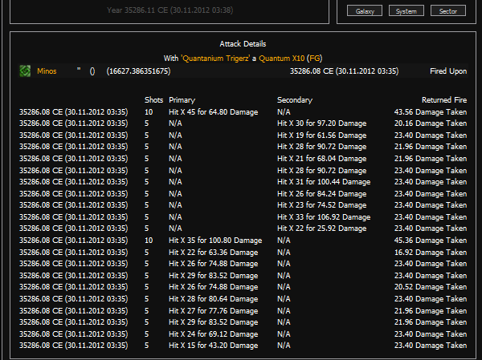
Task: Select 'Hit X 28 for 80.64 Damage' entry
Action: click(x=214, y=299)
